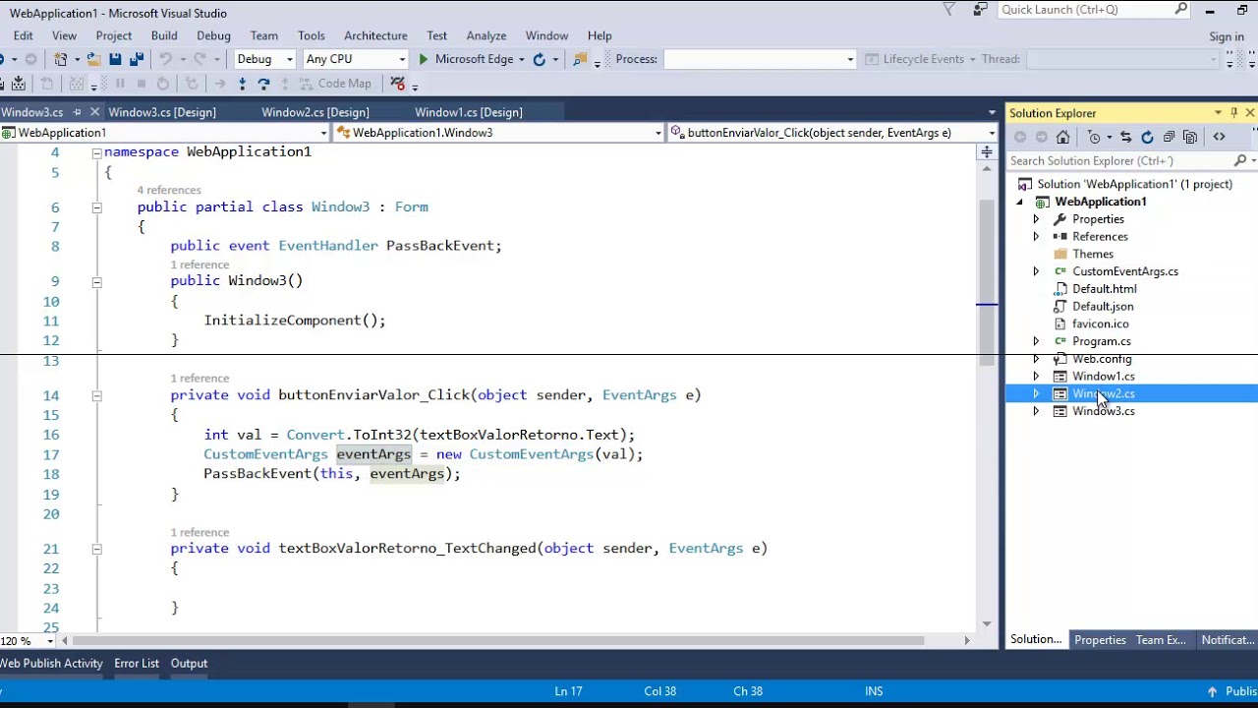Save the current file with the disk icon
Screen dimensions: 1258x708
pyautogui.click(x=115, y=59)
